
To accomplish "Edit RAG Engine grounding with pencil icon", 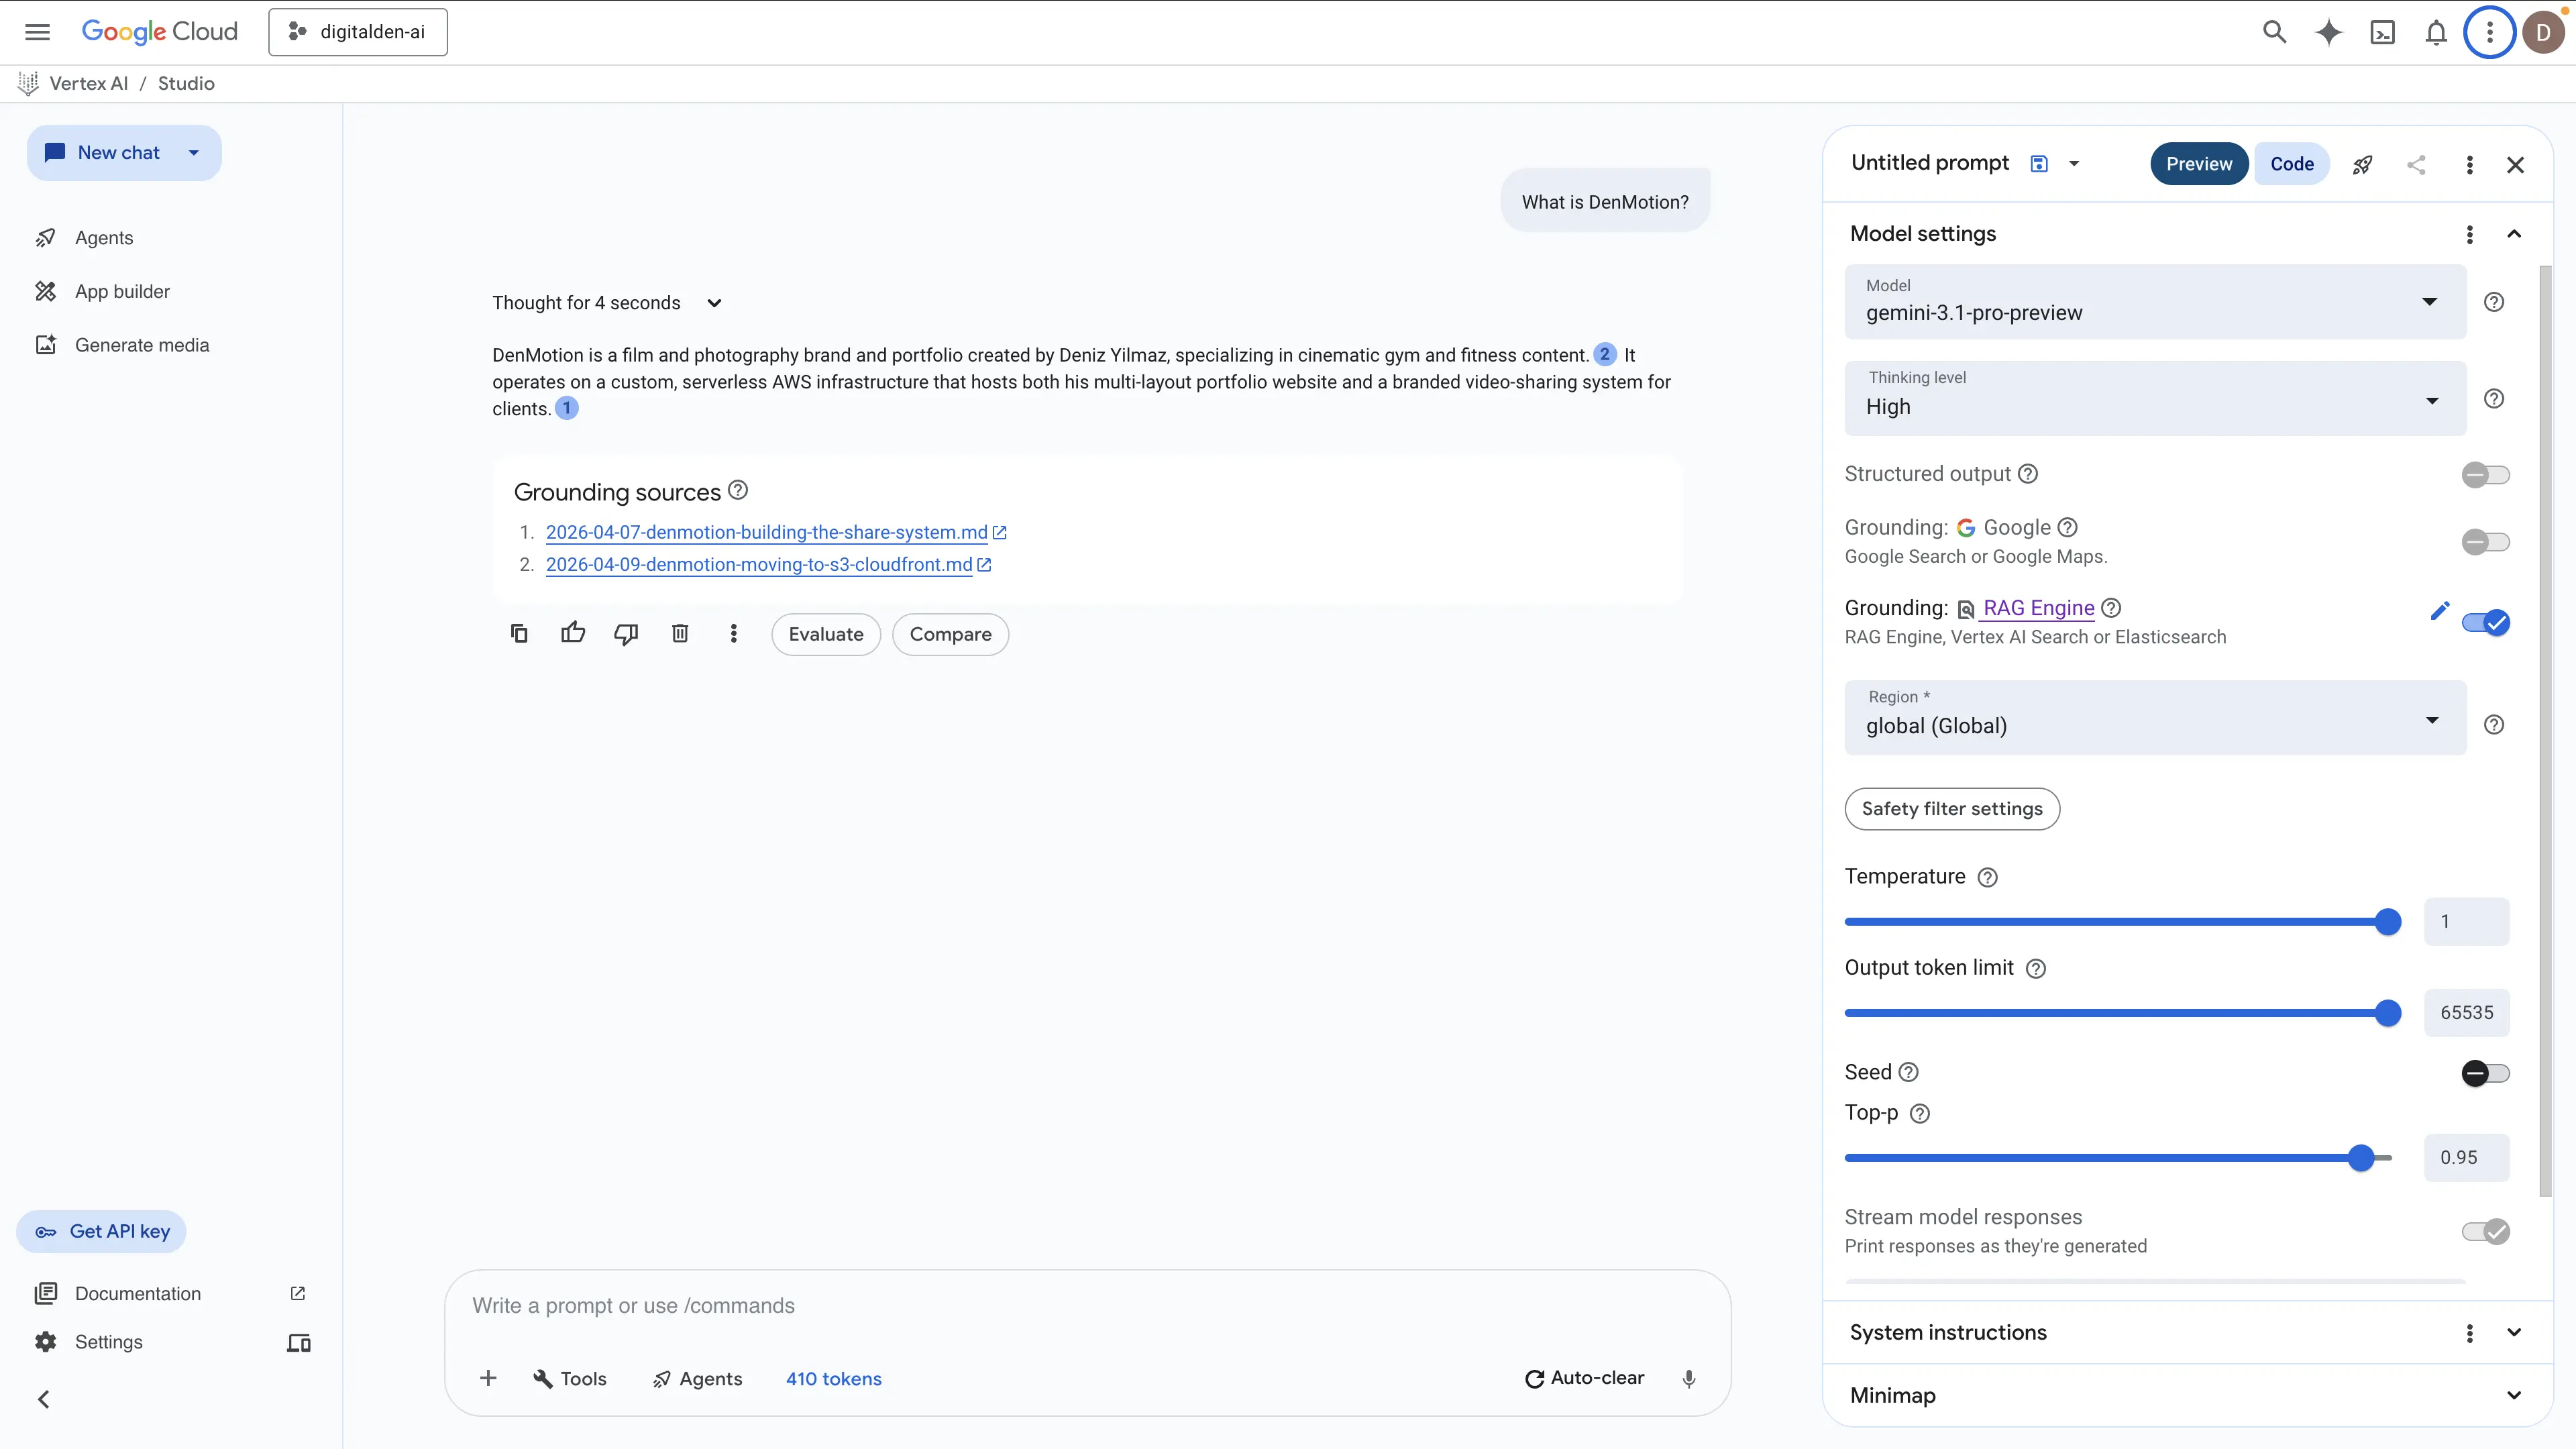I will [2440, 611].
